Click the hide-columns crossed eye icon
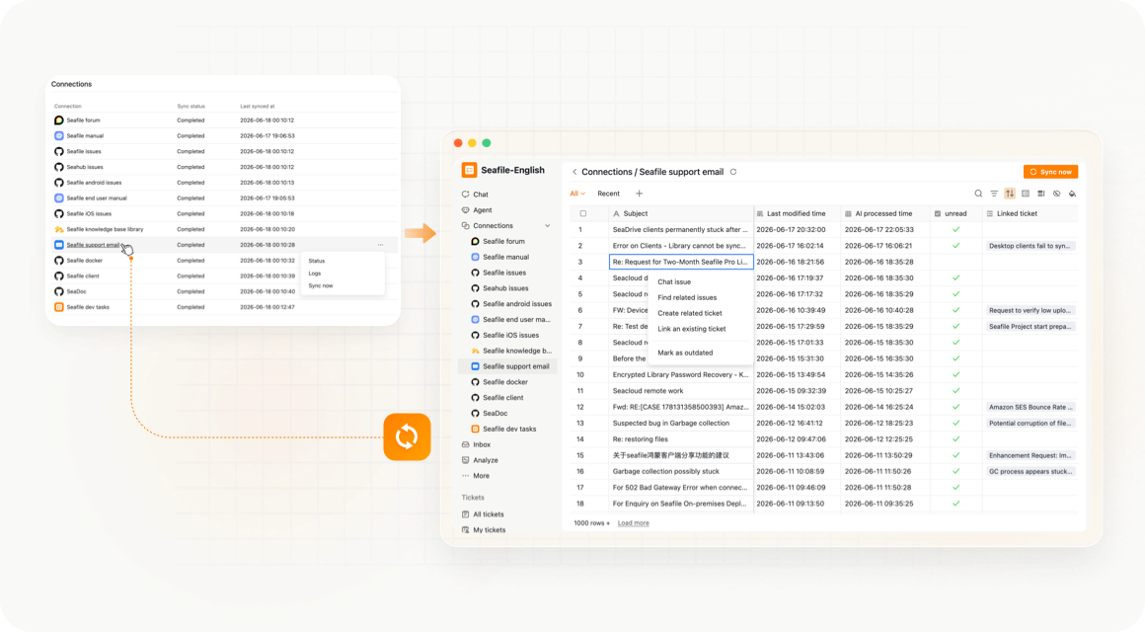This screenshot has height=632, width=1145. 1056,194
